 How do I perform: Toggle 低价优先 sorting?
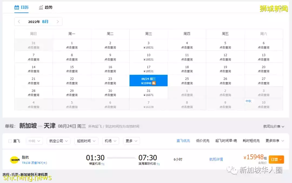click(203, 141)
